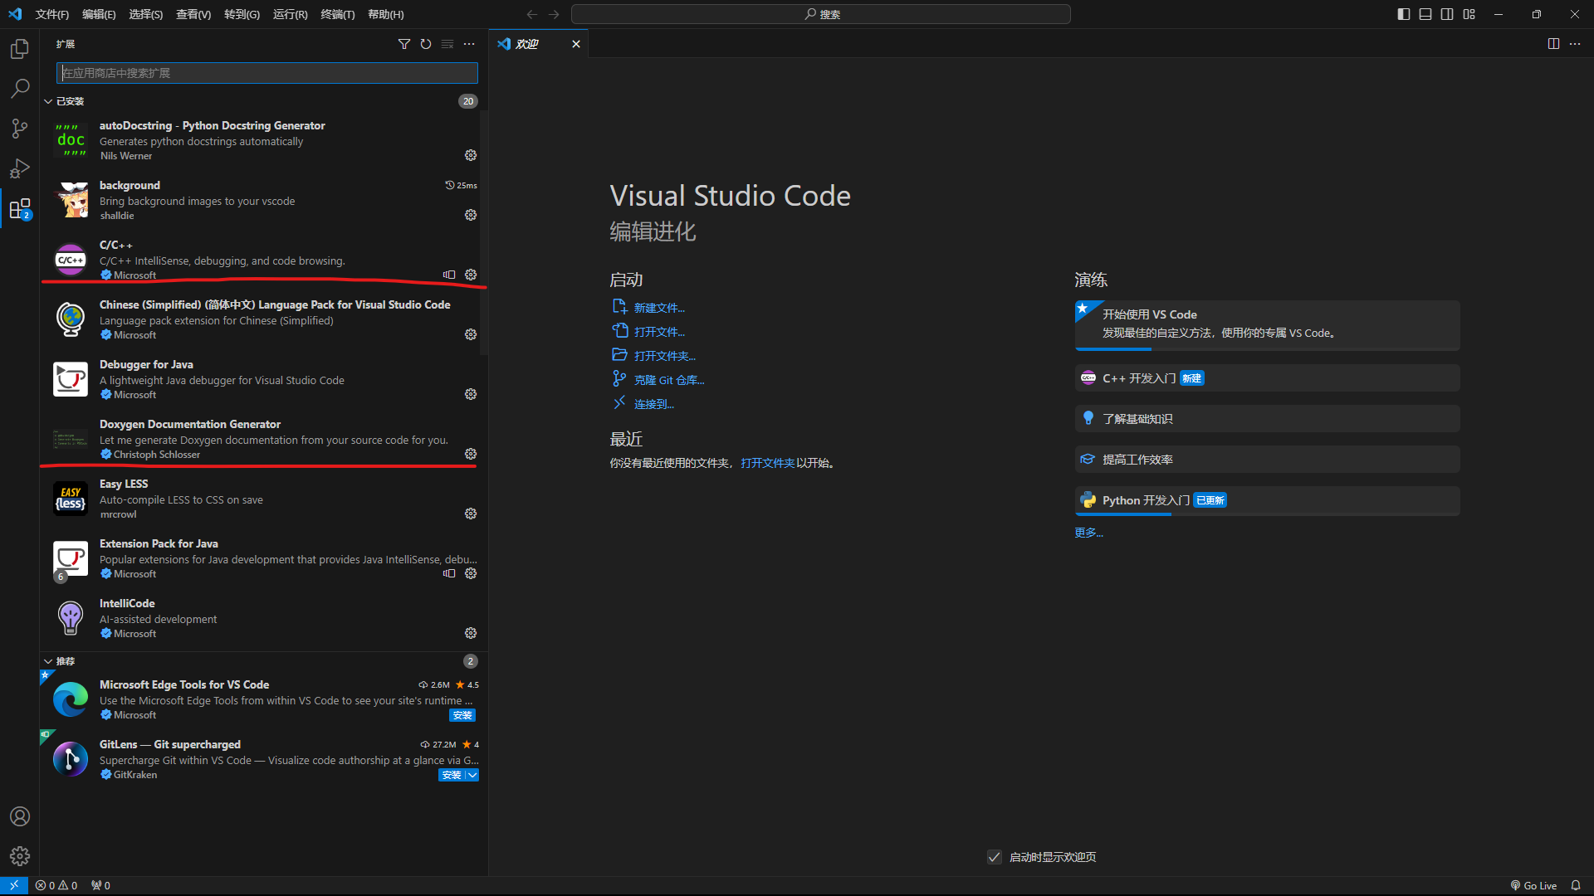
Task: Click the New File link
Action: click(x=659, y=308)
